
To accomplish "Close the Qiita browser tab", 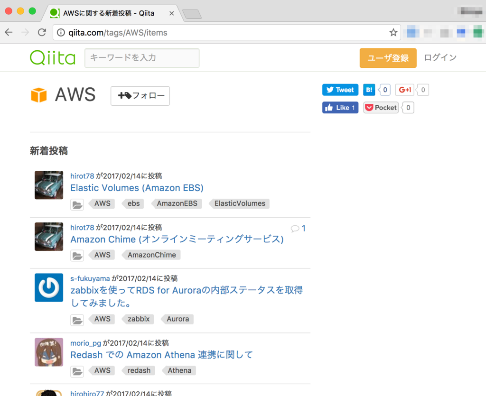I will tap(171, 13).
